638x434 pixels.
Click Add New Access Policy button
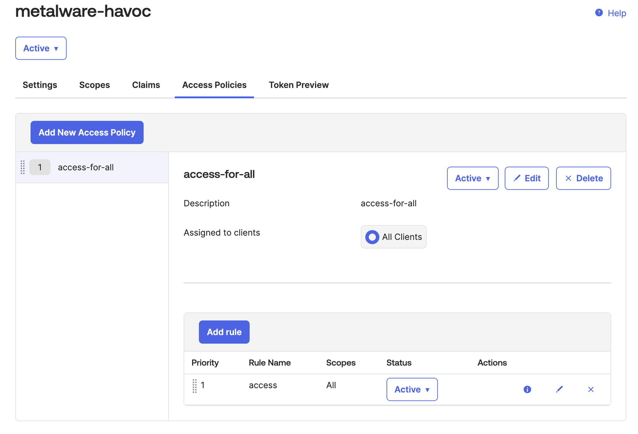(x=87, y=133)
